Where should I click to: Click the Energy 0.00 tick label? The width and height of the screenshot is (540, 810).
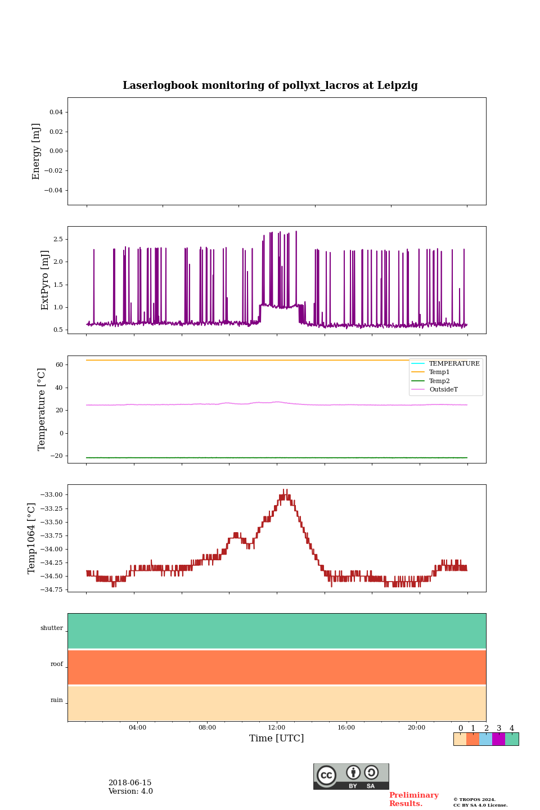pyautogui.click(x=56, y=151)
